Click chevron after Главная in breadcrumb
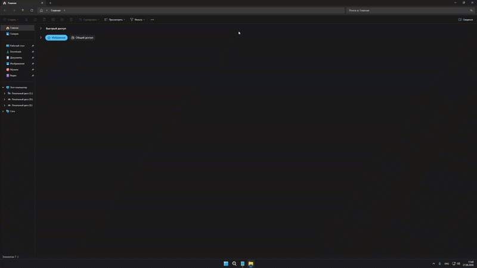The width and height of the screenshot is (477, 268). tap(64, 10)
